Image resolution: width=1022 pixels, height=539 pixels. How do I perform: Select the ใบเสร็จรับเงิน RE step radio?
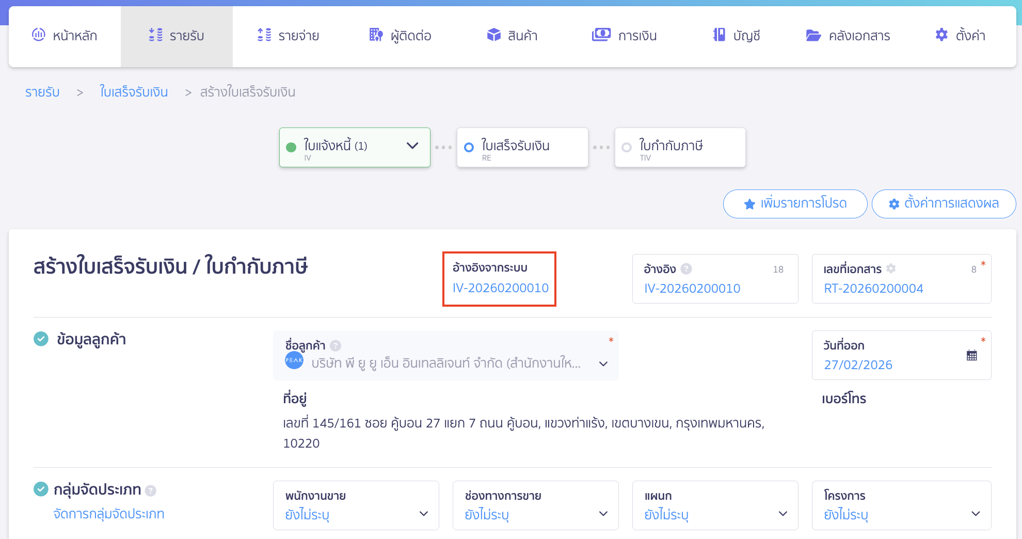coord(469,147)
